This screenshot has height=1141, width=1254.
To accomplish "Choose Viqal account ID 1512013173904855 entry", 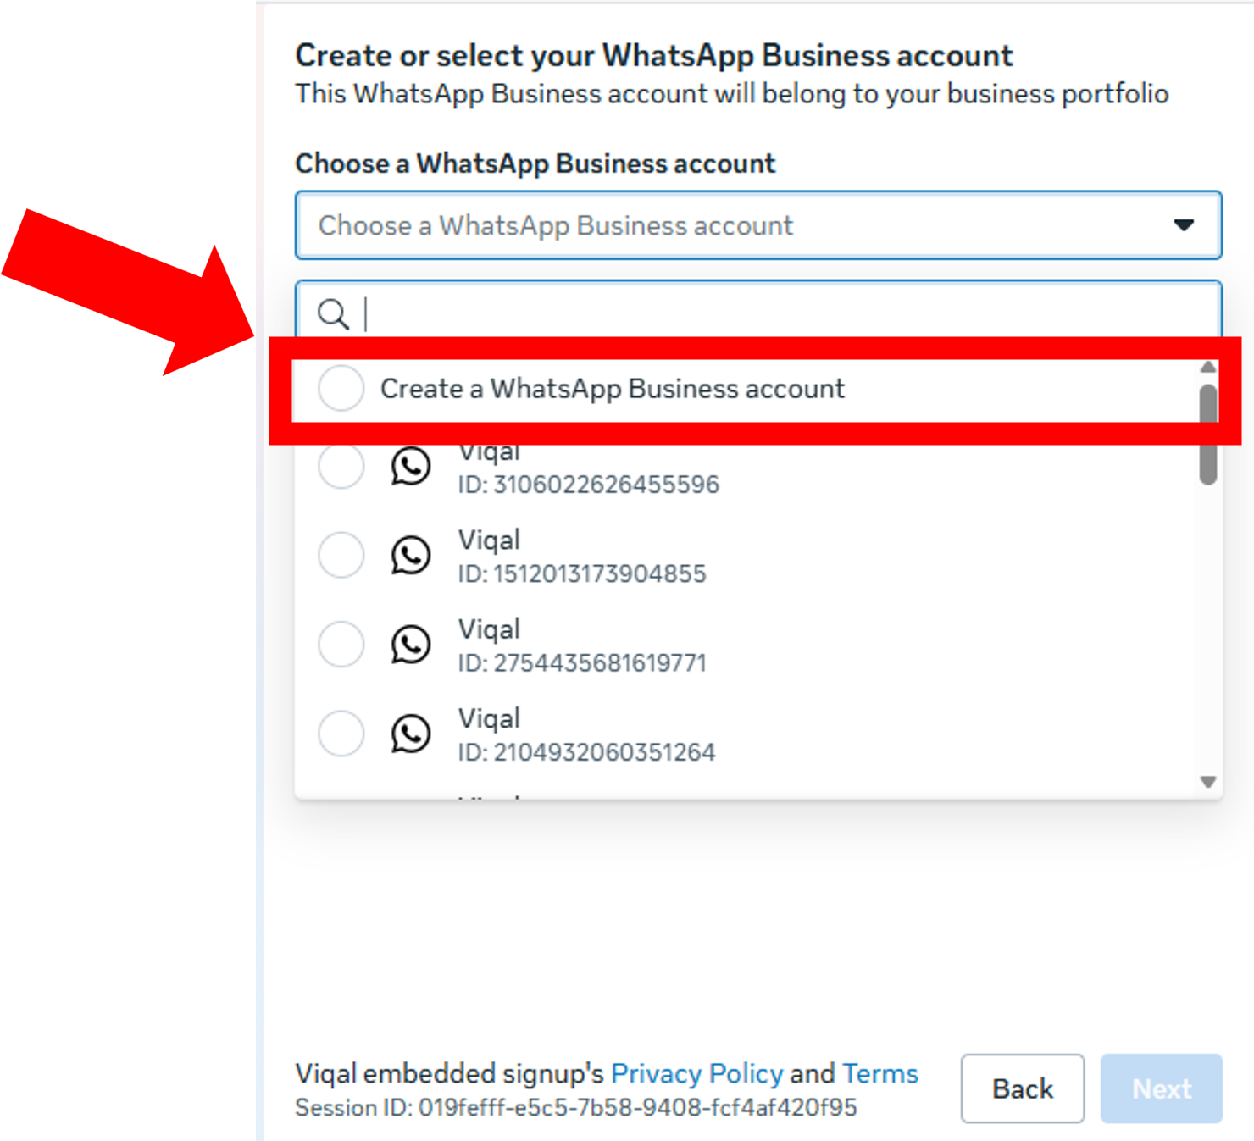I will (746, 556).
